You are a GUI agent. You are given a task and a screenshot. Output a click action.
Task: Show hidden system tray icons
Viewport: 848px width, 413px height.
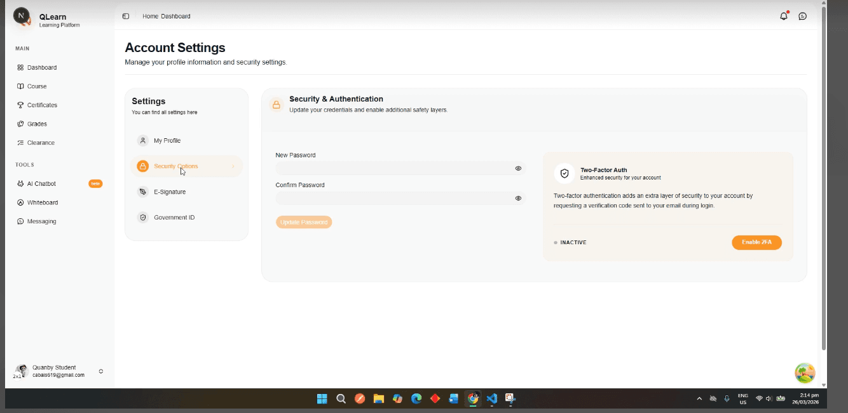tap(699, 398)
